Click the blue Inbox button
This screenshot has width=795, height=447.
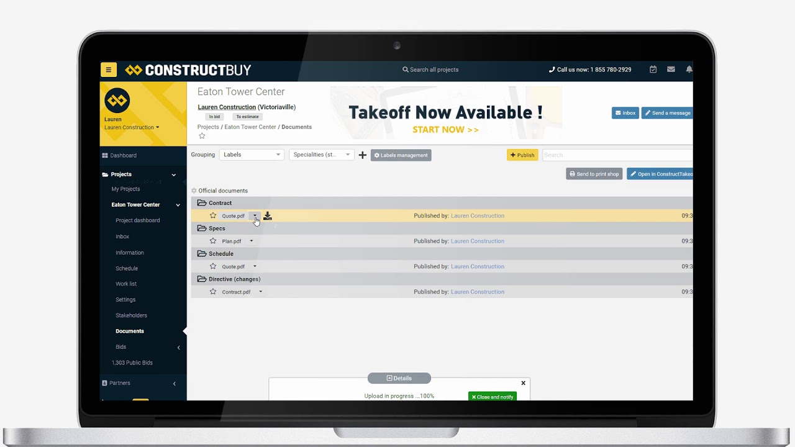click(x=625, y=113)
